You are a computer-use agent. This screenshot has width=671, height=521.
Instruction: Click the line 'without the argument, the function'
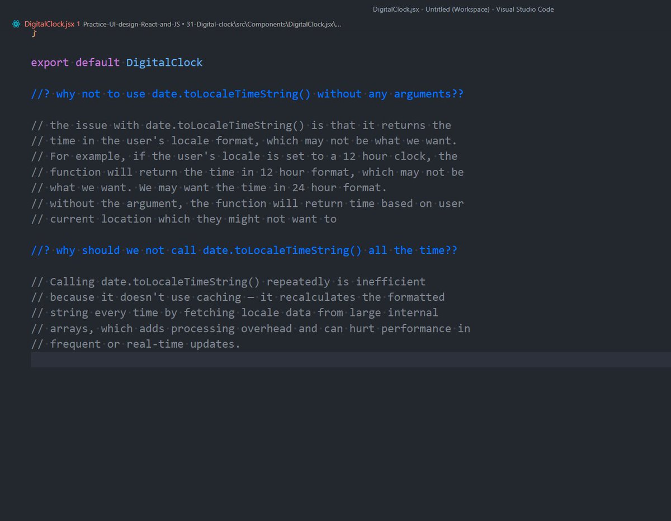(x=247, y=203)
